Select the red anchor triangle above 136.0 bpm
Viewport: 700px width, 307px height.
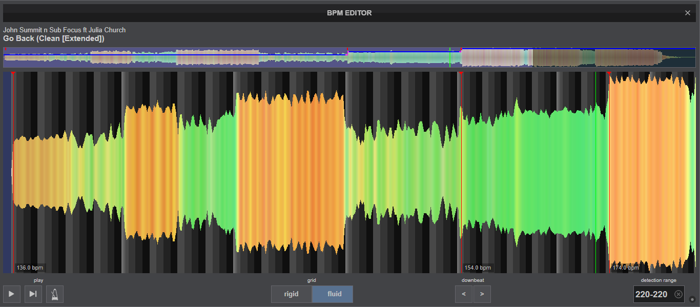coord(13,74)
